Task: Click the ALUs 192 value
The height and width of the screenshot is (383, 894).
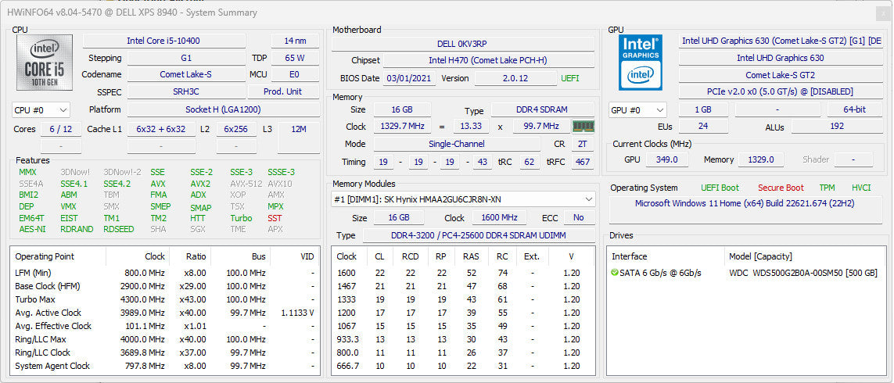Action: coord(837,127)
